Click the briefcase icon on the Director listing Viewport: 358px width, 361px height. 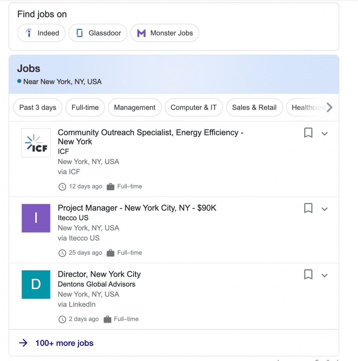coord(107,319)
